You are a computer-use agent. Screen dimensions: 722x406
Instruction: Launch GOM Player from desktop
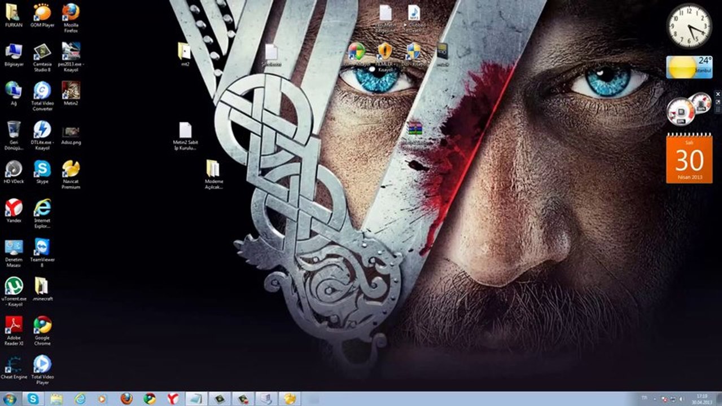[x=42, y=13]
